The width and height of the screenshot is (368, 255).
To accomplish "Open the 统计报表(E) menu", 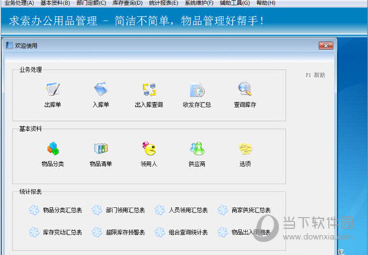I will click(x=163, y=3).
